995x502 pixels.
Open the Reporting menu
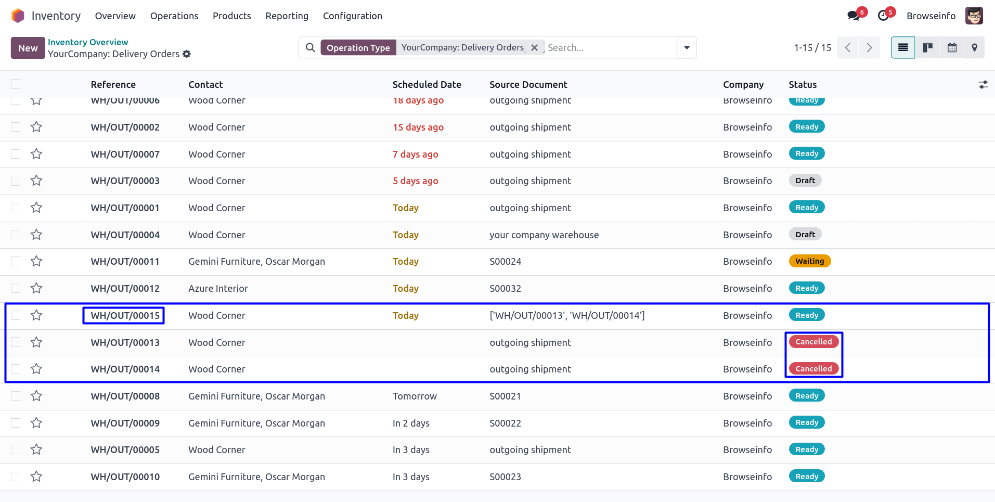click(x=287, y=16)
